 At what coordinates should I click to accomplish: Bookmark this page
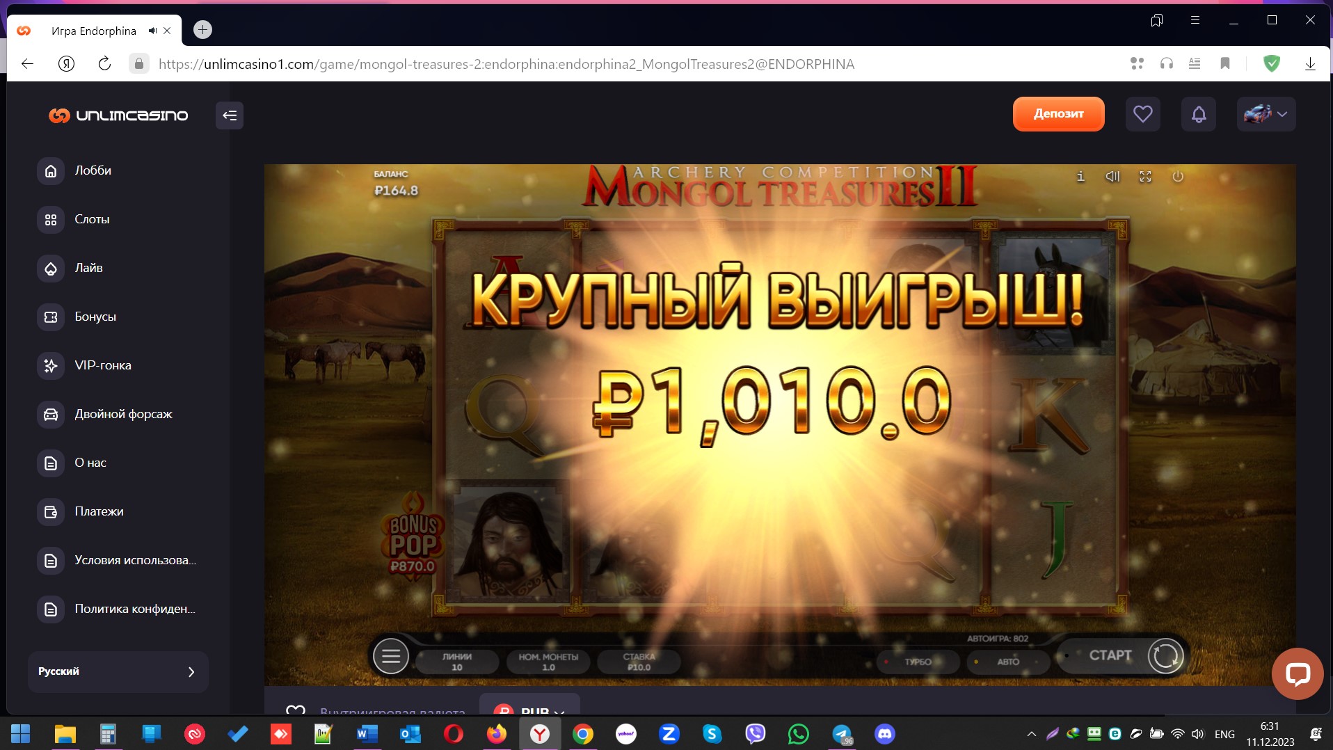click(x=1225, y=64)
